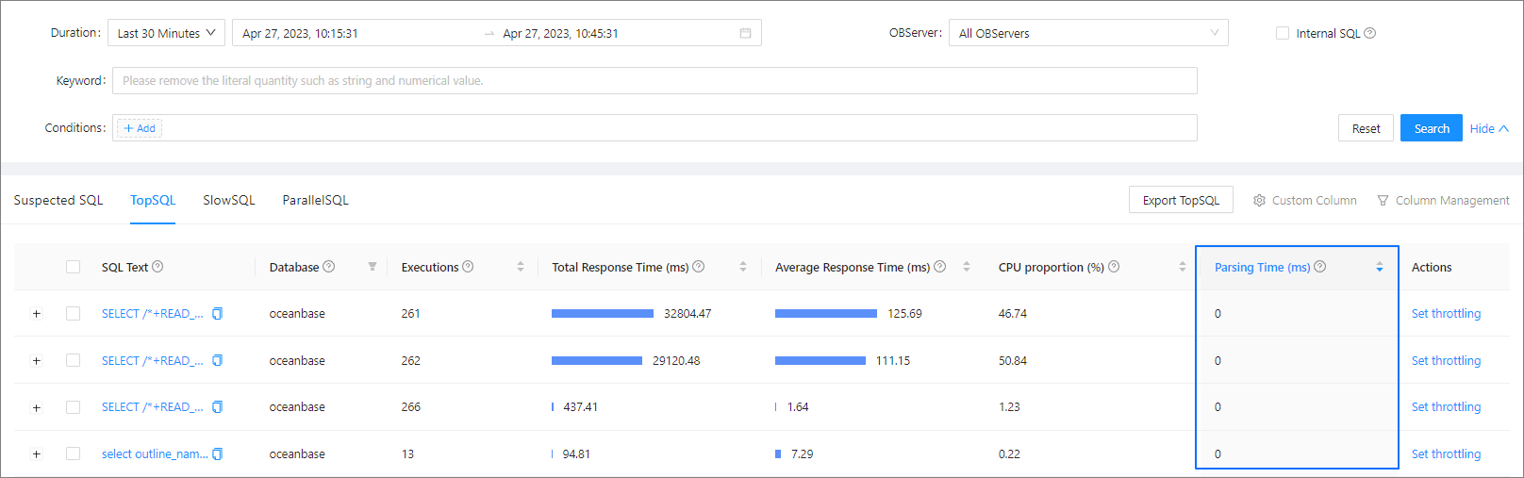
Task: Click sort arrows on Parsing Time column
Action: pos(1379,267)
